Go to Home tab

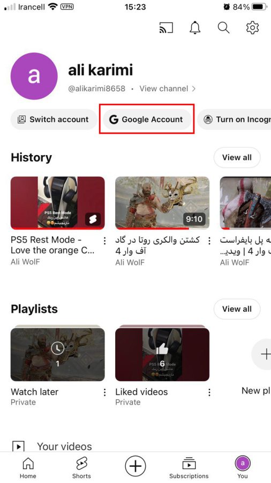click(28, 467)
